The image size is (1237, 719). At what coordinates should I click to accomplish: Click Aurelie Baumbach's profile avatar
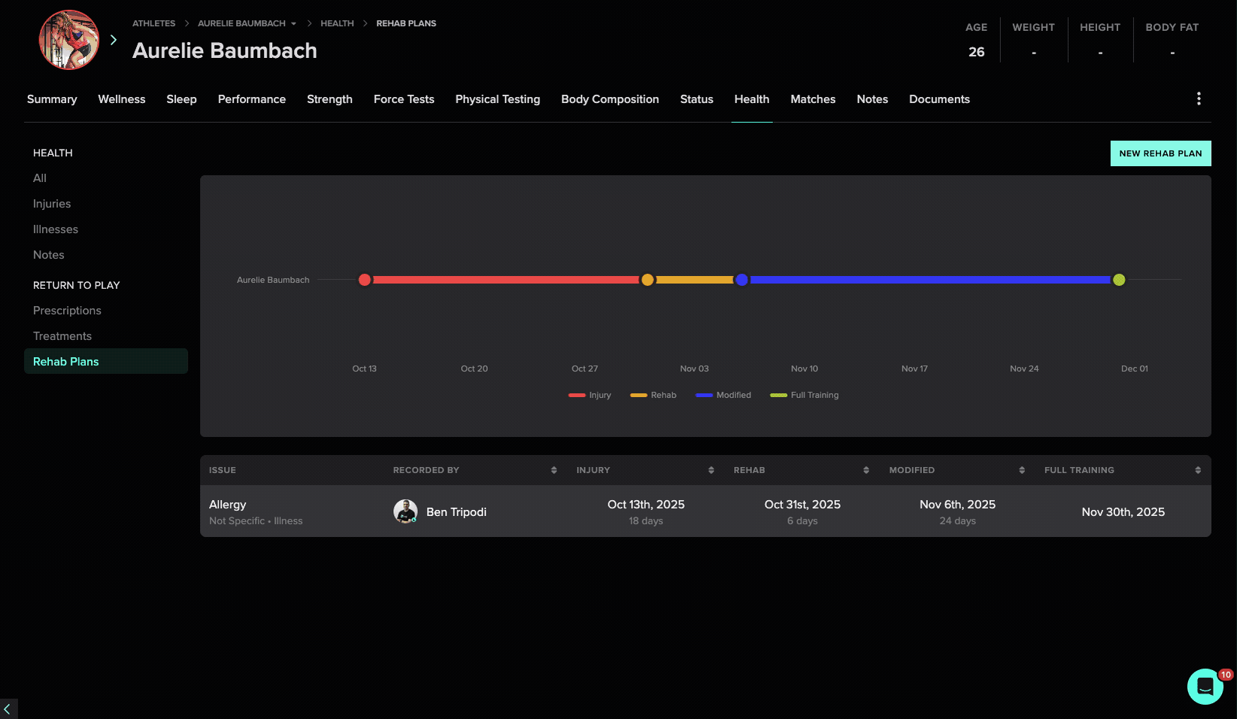(x=69, y=40)
